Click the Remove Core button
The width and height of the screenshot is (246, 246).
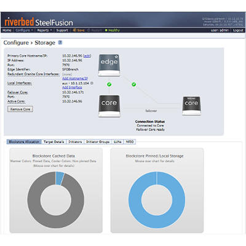pyautogui.click(x=20, y=109)
